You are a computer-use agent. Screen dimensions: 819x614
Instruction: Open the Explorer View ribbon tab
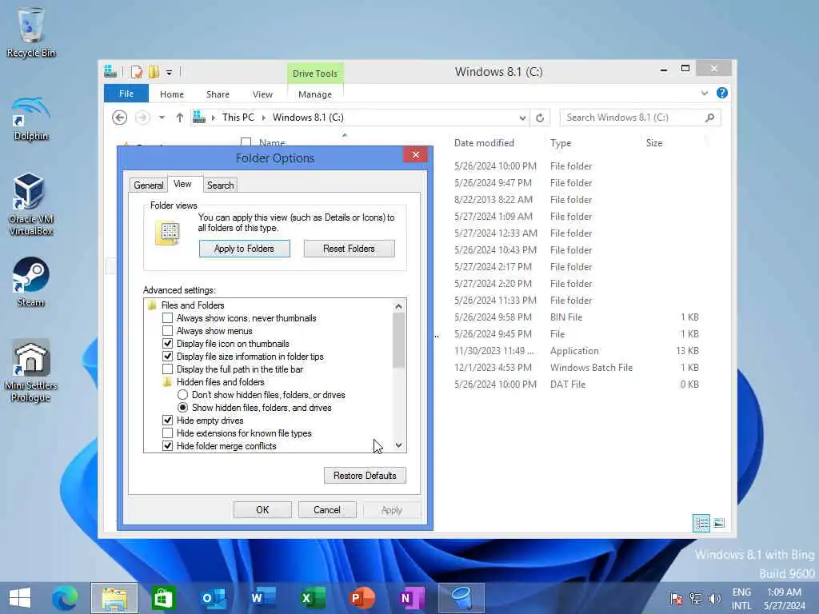tap(262, 94)
